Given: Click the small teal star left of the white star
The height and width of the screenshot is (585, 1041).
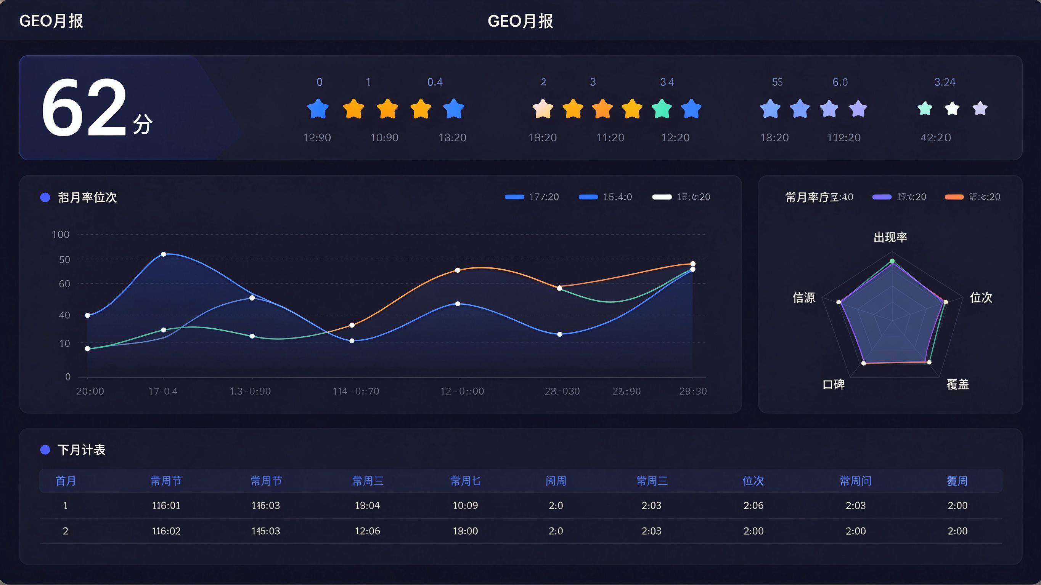Looking at the screenshot, I should (x=925, y=109).
